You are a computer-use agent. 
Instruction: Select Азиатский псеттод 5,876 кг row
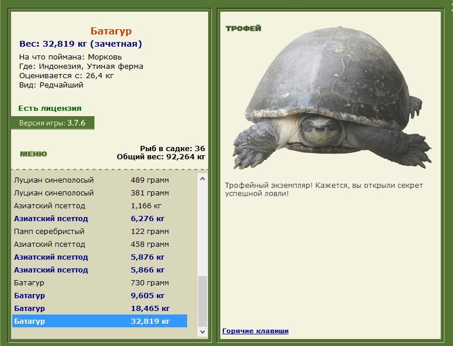[x=100, y=257]
